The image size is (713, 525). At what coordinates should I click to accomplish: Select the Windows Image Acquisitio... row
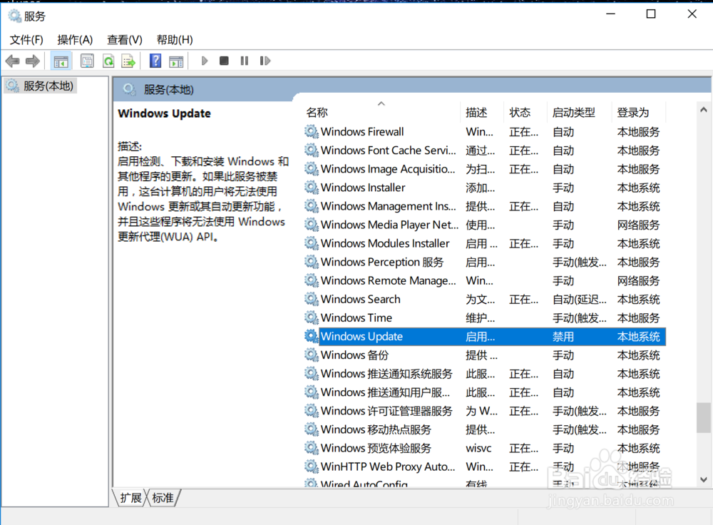coord(485,169)
